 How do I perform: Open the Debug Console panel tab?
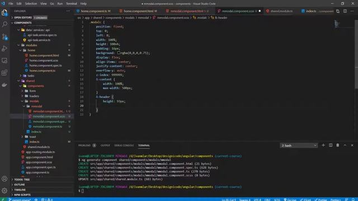point(124,145)
